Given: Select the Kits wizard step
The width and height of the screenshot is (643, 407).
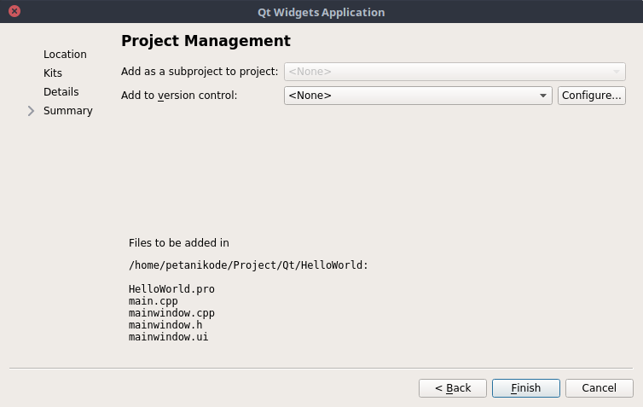Looking at the screenshot, I should tap(53, 73).
